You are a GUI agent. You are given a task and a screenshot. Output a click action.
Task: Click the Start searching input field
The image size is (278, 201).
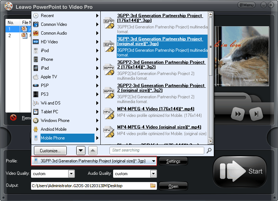[x=157, y=150]
